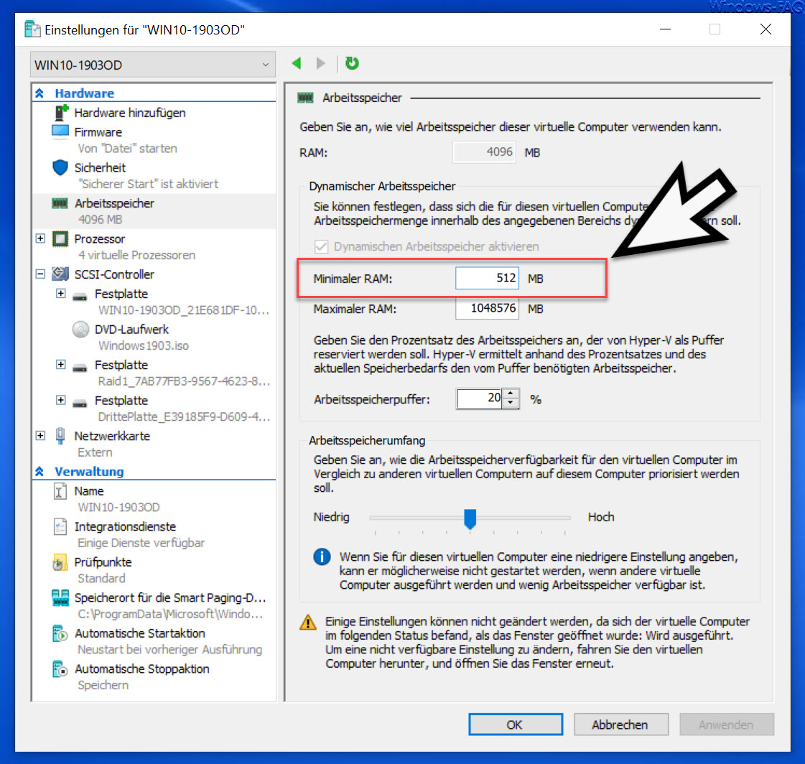Click '4 virtuelle Prozessoren' text
This screenshot has width=805, height=764.
[136, 255]
